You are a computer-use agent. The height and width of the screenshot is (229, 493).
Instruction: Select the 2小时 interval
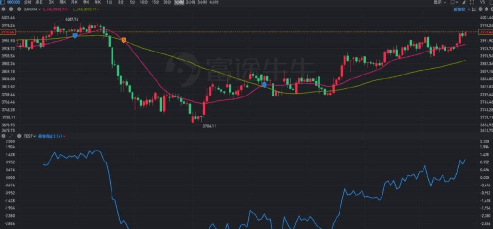pos(190,2)
